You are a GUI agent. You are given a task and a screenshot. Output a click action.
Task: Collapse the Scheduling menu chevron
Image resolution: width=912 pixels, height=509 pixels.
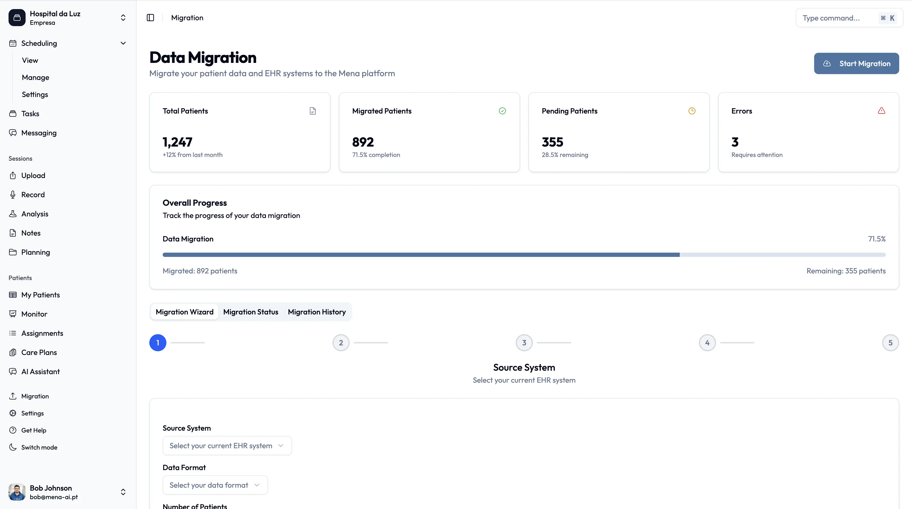[x=123, y=43]
